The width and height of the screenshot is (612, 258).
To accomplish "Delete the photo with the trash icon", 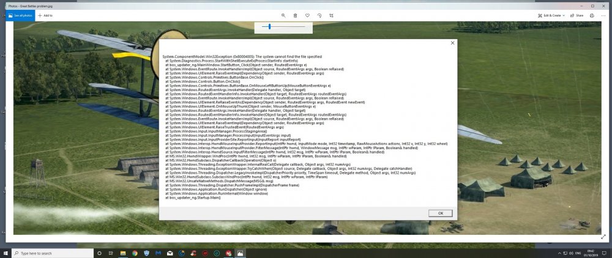I will 296,15.
